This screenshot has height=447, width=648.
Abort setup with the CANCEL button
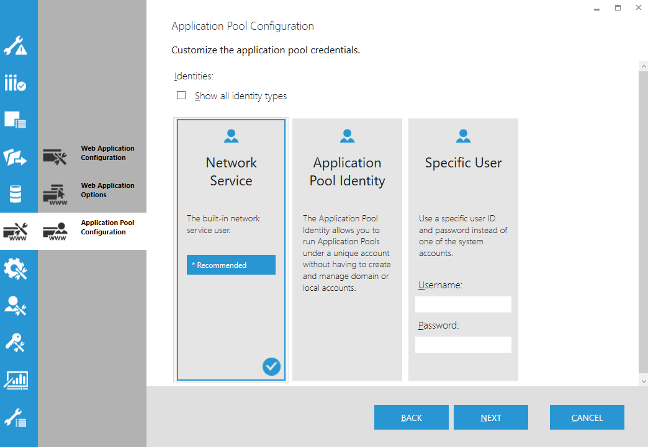tap(587, 417)
